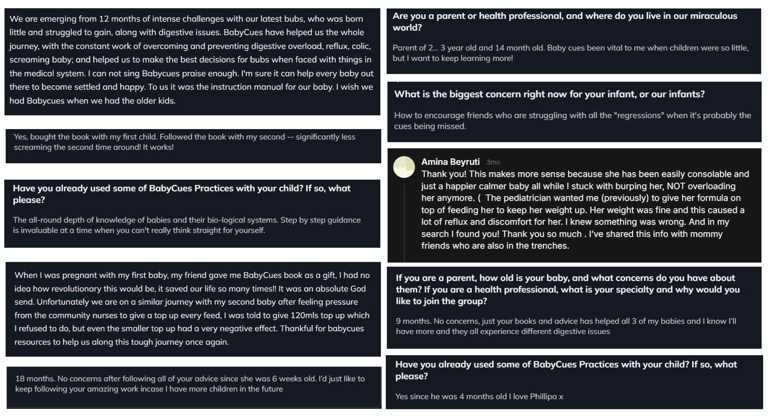Viewport: 768px width, 417px height.
Task: Select the "Parent of 2... 3 year old" answer
Action: pos(570,53)
